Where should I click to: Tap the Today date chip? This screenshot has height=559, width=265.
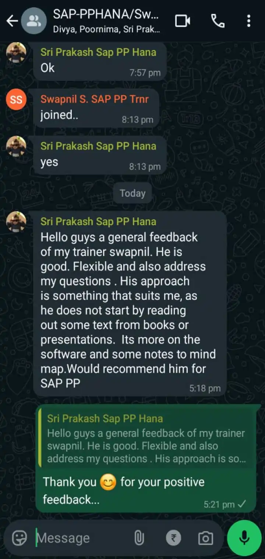coord(132,193)
